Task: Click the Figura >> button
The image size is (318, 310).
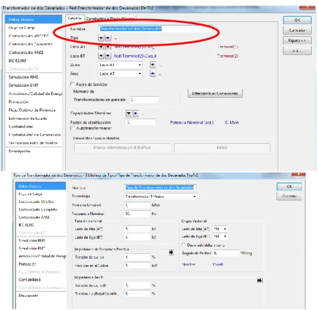Action: pyautogui.click(x=297, y=40)
